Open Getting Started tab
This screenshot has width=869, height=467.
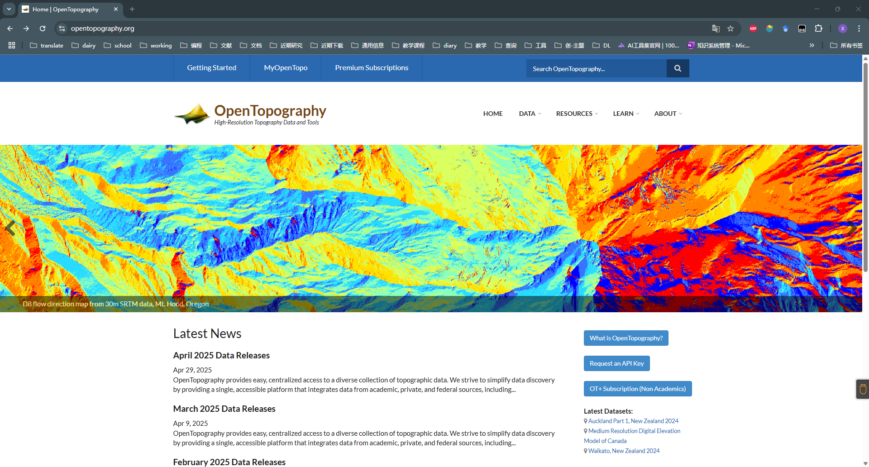[212, 68]
